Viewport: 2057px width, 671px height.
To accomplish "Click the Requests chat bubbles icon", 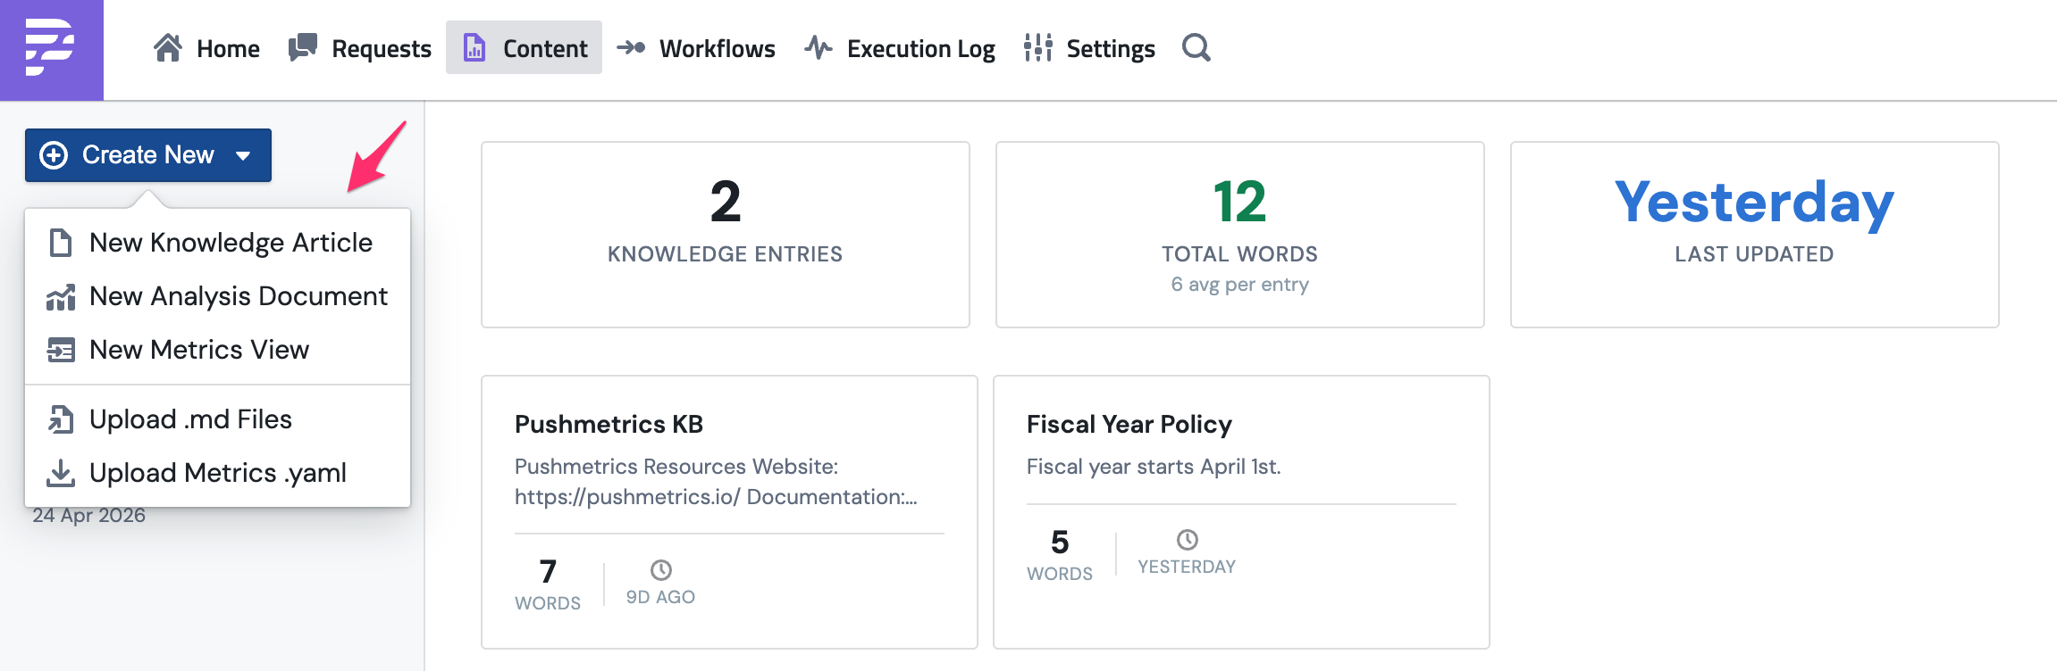I will coord(303,48).
